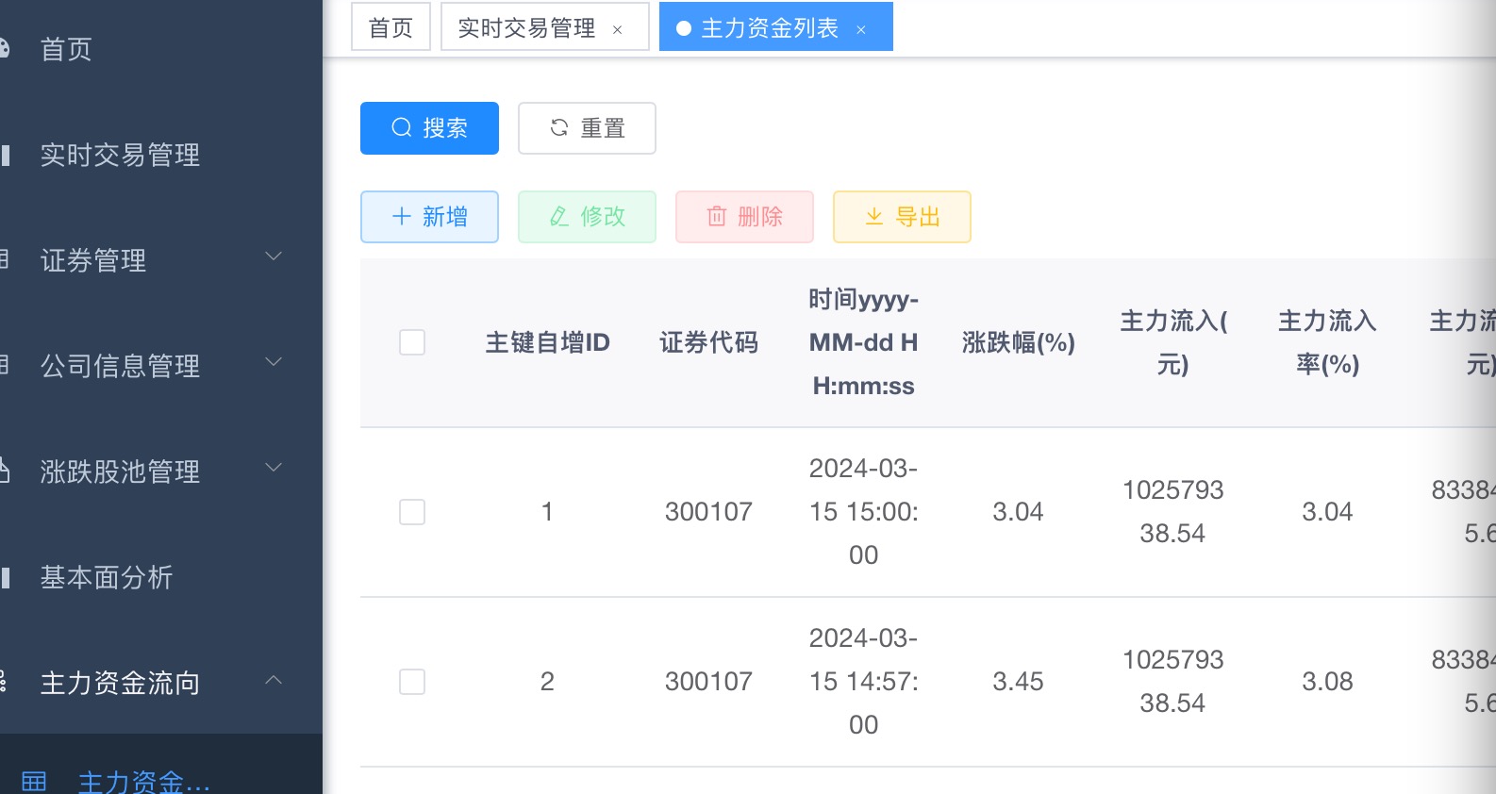
Task: Click the 3.04 value in the 主力流入率(%) column
Action: [1327, 512]
